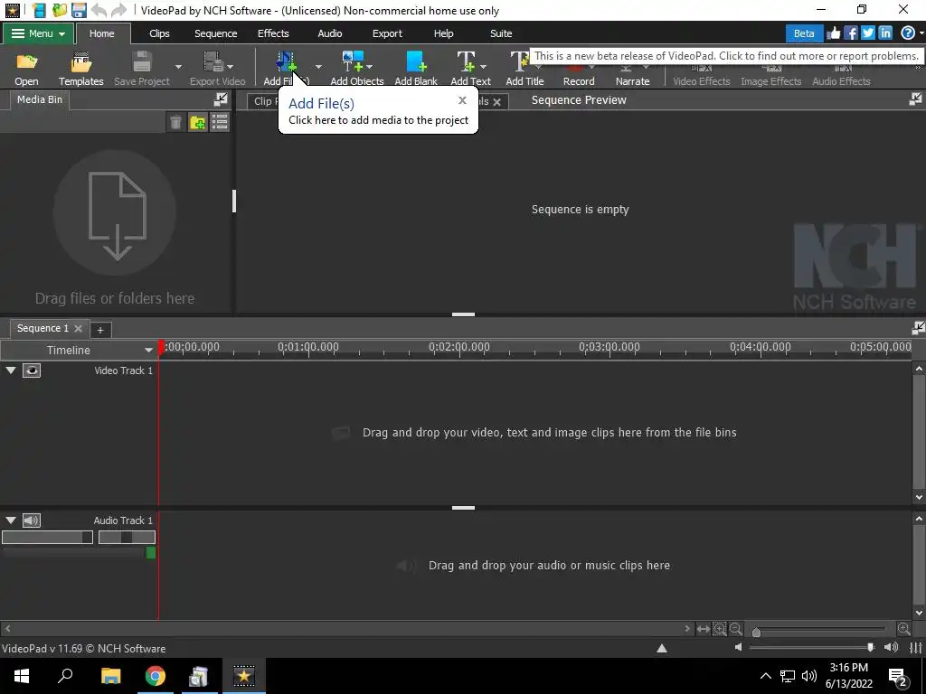Undock the Sequence Preview panel
The width and height of the screenshot is (926, 694).
click(x=915, y=99)
